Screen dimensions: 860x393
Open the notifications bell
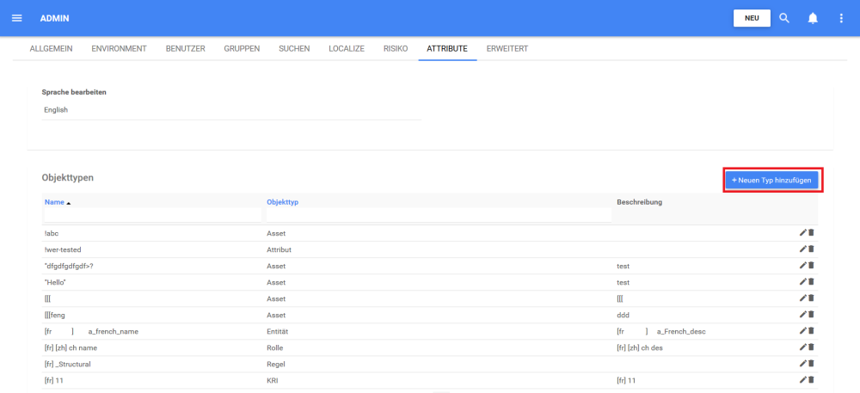point(813,18)
